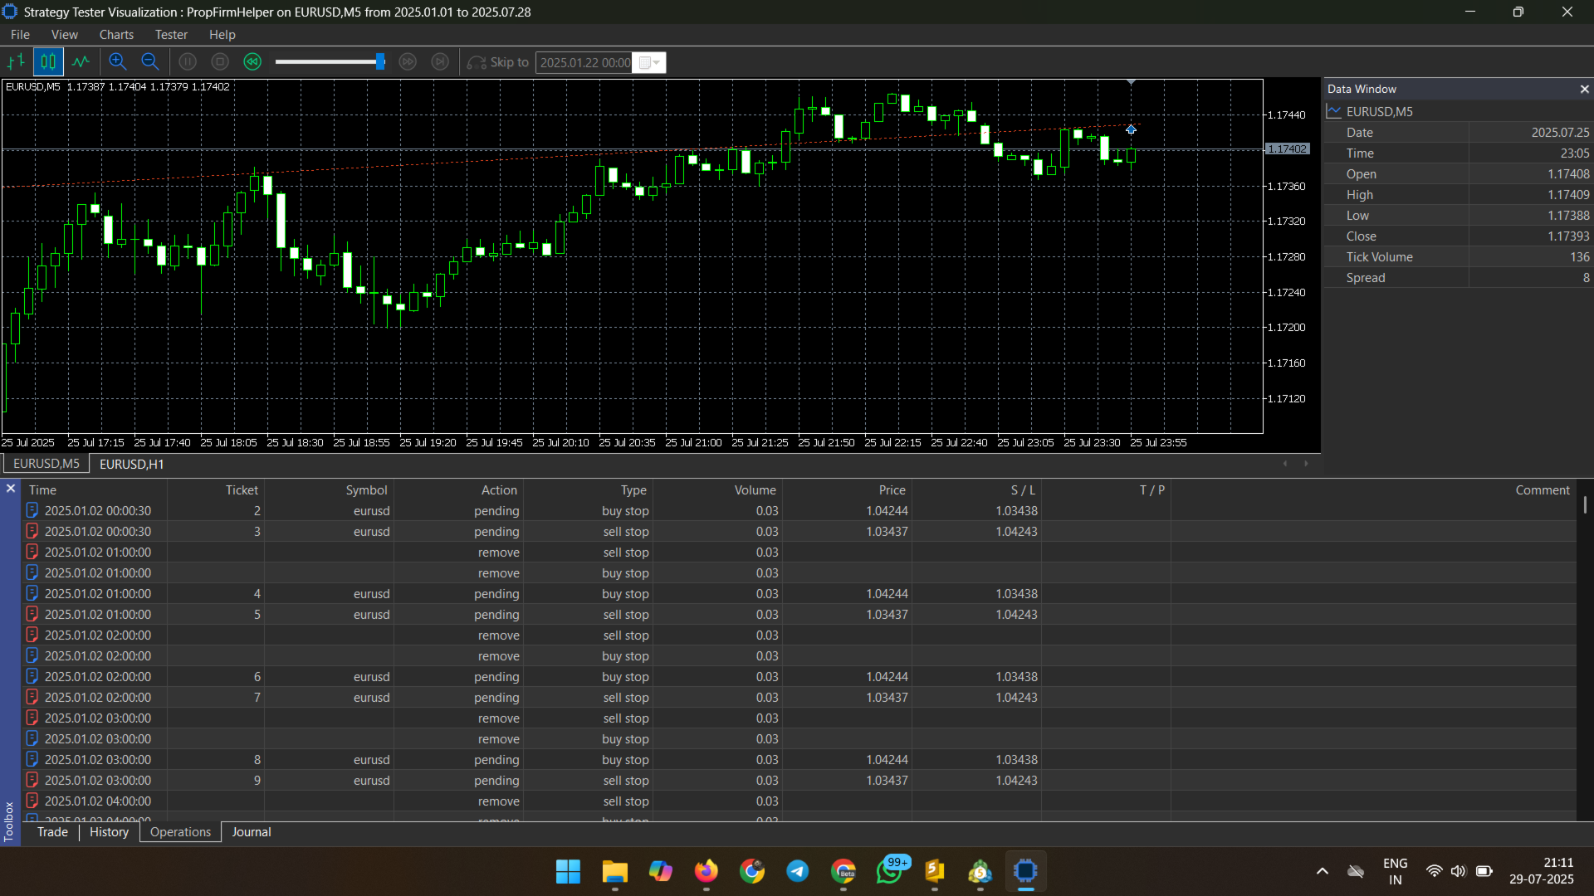The image size is (1594, 896).
Task: Select the Operations tab in Toolbox
Action: 180,831
